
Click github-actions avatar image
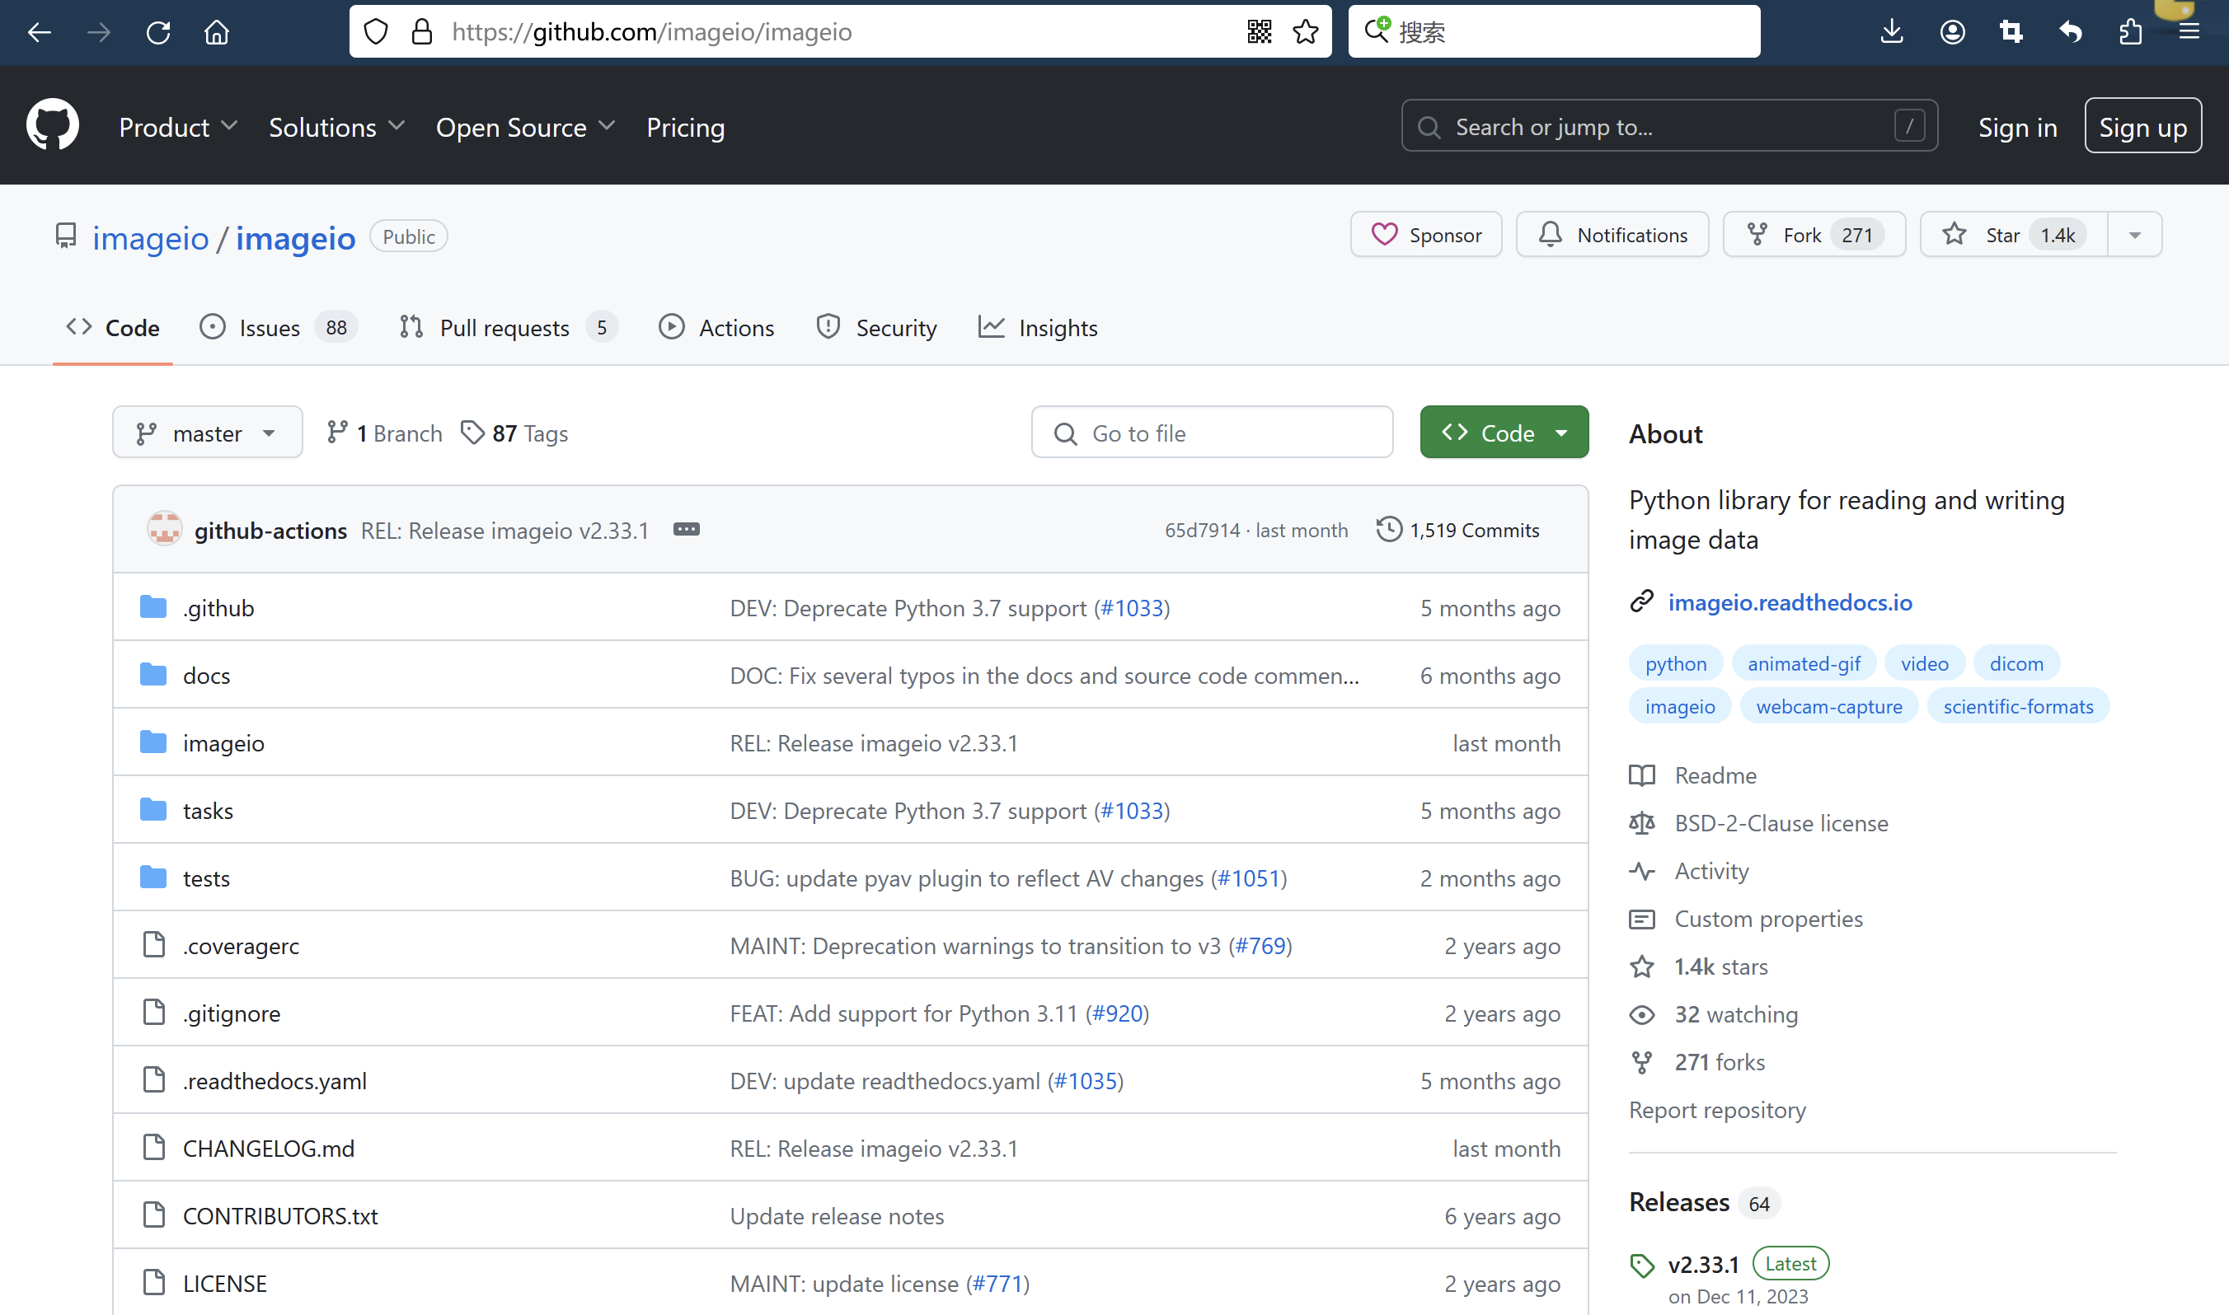coord(164,529)
